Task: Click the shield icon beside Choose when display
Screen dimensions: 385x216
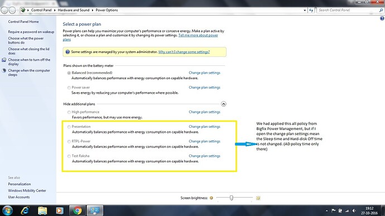Action: click(4, 60)
